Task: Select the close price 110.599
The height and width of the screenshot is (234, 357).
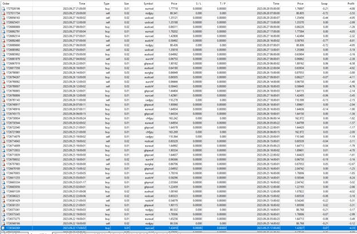Action: 299,100
